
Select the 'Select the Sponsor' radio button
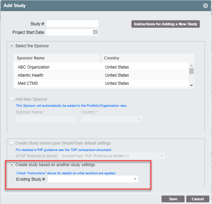tap(12, 46)
